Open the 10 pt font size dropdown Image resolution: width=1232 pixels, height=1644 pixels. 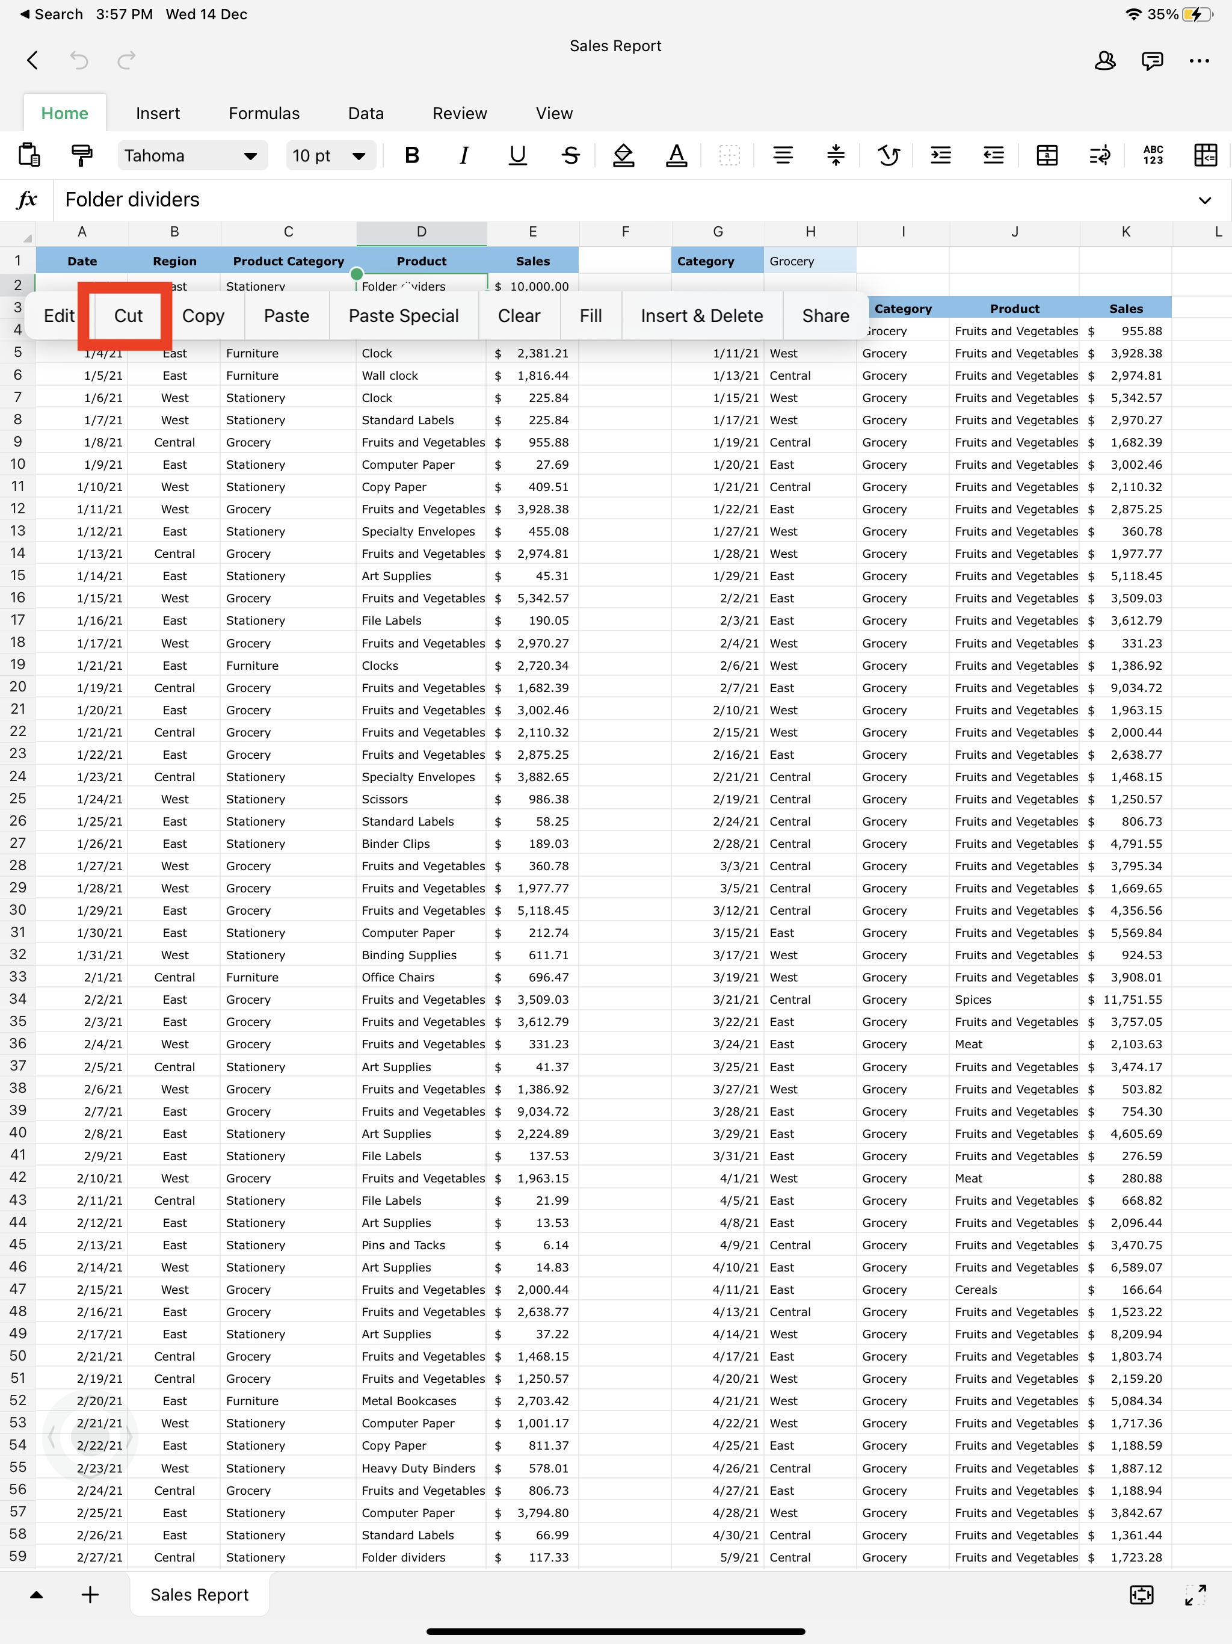[x=329, y=155]
